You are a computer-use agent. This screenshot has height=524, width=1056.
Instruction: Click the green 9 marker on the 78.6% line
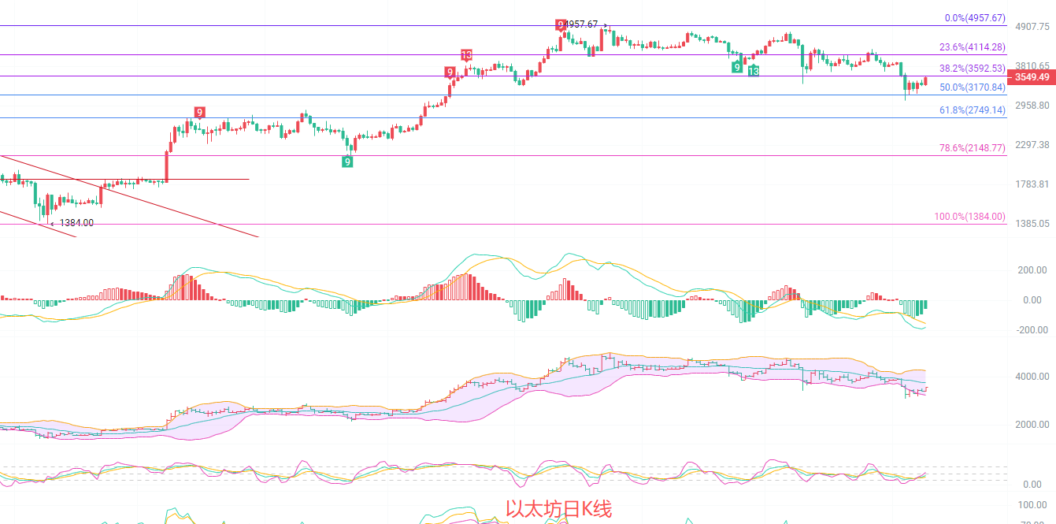[x=347, y=162]
